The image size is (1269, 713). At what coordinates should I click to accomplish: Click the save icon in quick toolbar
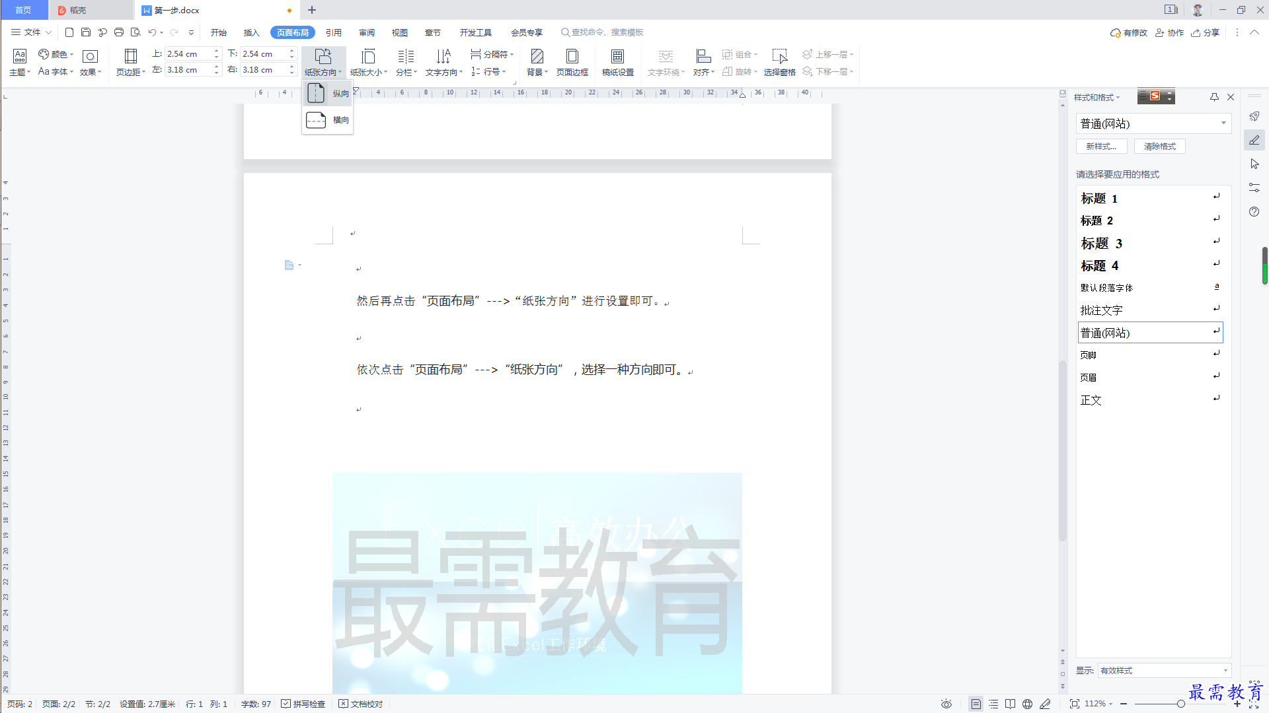pyautogui.click(x=86, y=32)
